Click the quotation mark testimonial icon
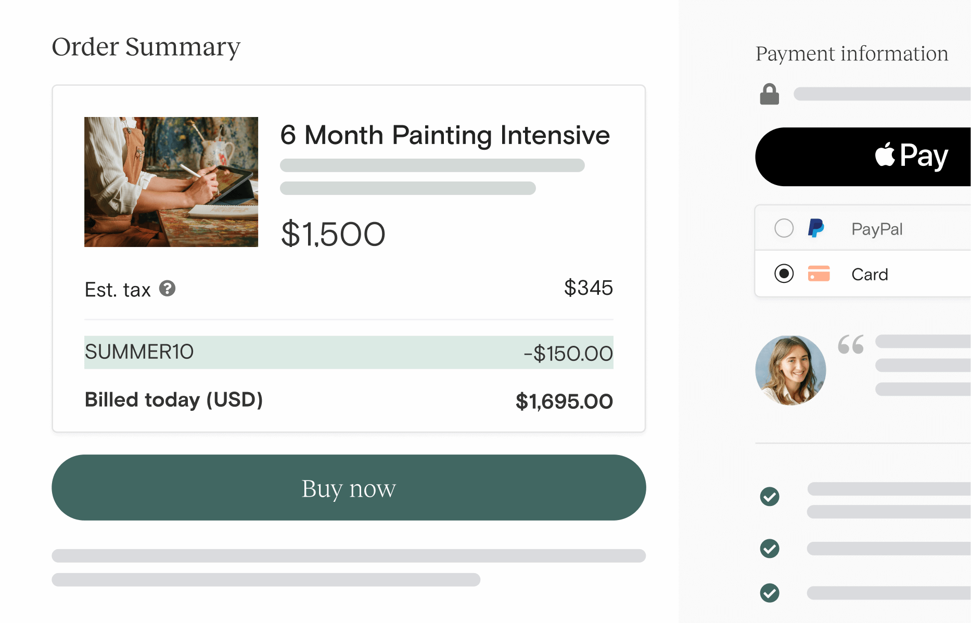The width and height of the screenshot is (971, 623). (851, 344)
